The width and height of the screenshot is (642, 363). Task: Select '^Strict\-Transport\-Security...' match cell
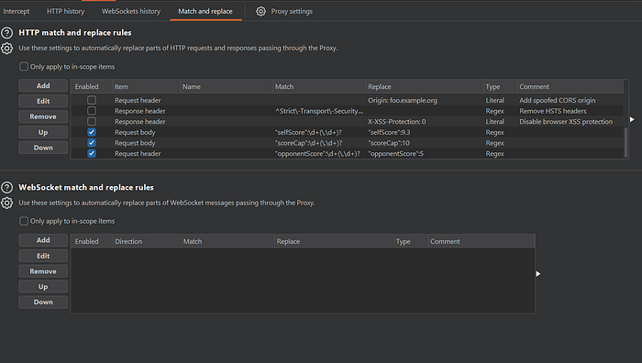(x=319, y=111)
